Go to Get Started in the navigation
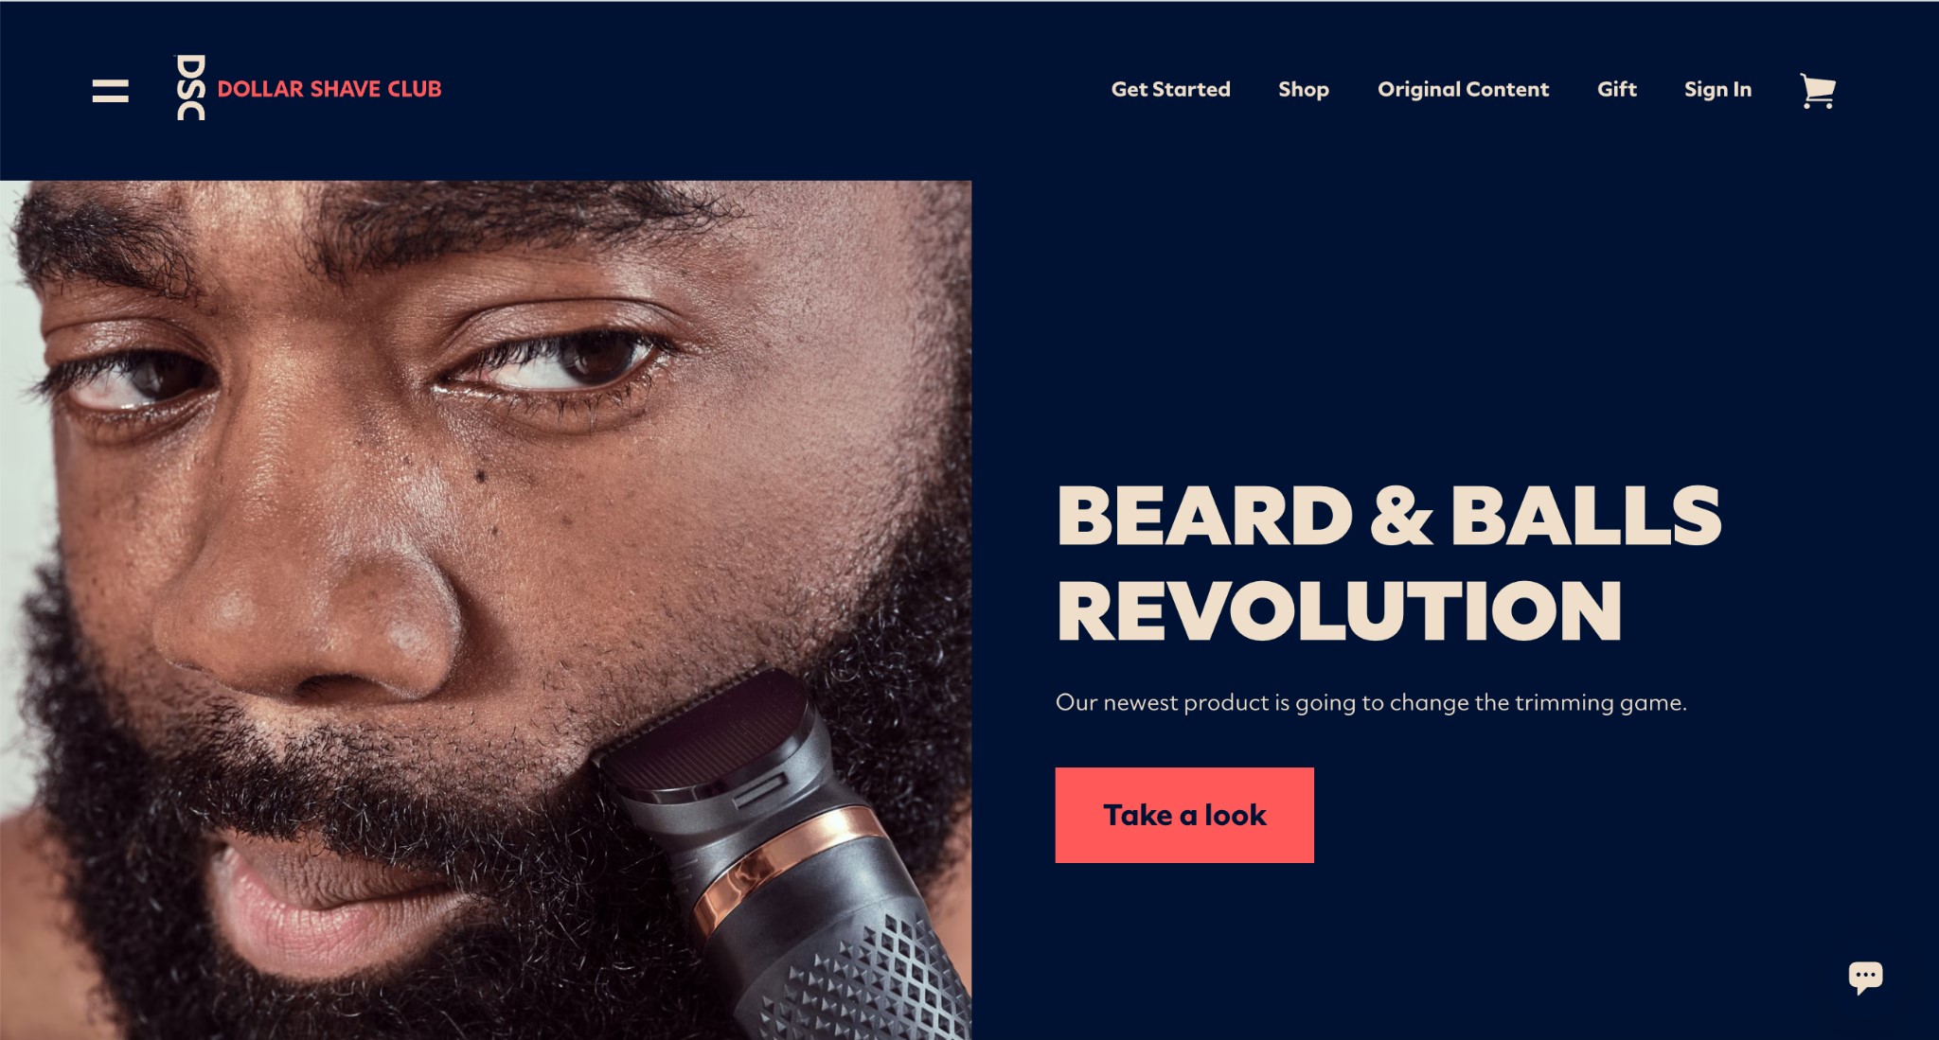The height and width of the screenshot is (1040, 1939). click(1170, 89)
